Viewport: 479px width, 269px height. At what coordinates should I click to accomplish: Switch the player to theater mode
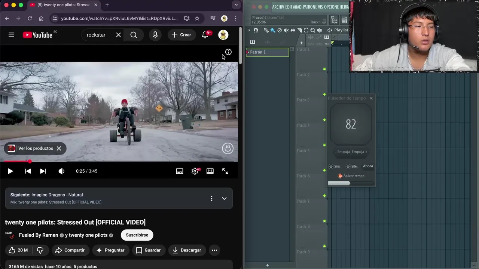click(x=210, y=171)
